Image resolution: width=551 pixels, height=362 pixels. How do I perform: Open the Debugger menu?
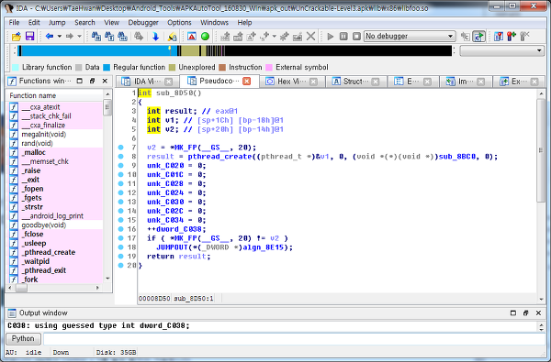click(x=143, y=22)
